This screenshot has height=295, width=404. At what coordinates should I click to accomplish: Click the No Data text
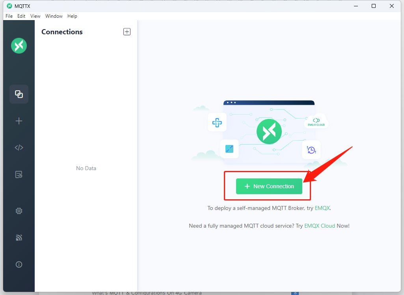point(86,168)
